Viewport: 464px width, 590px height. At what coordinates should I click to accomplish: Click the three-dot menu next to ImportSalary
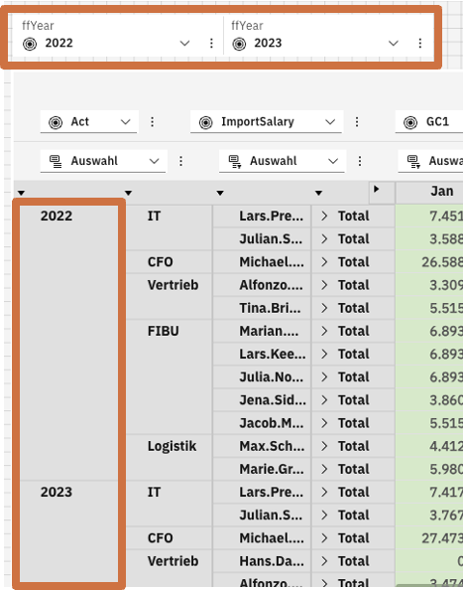(357, 122)
